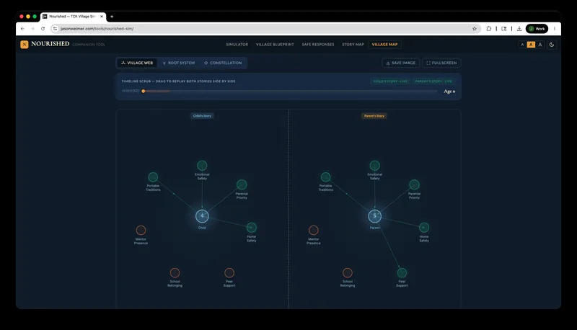Viewport: 577px width, 330px height.
Task: Switch to Village Web view
Action: click(137, 63)
